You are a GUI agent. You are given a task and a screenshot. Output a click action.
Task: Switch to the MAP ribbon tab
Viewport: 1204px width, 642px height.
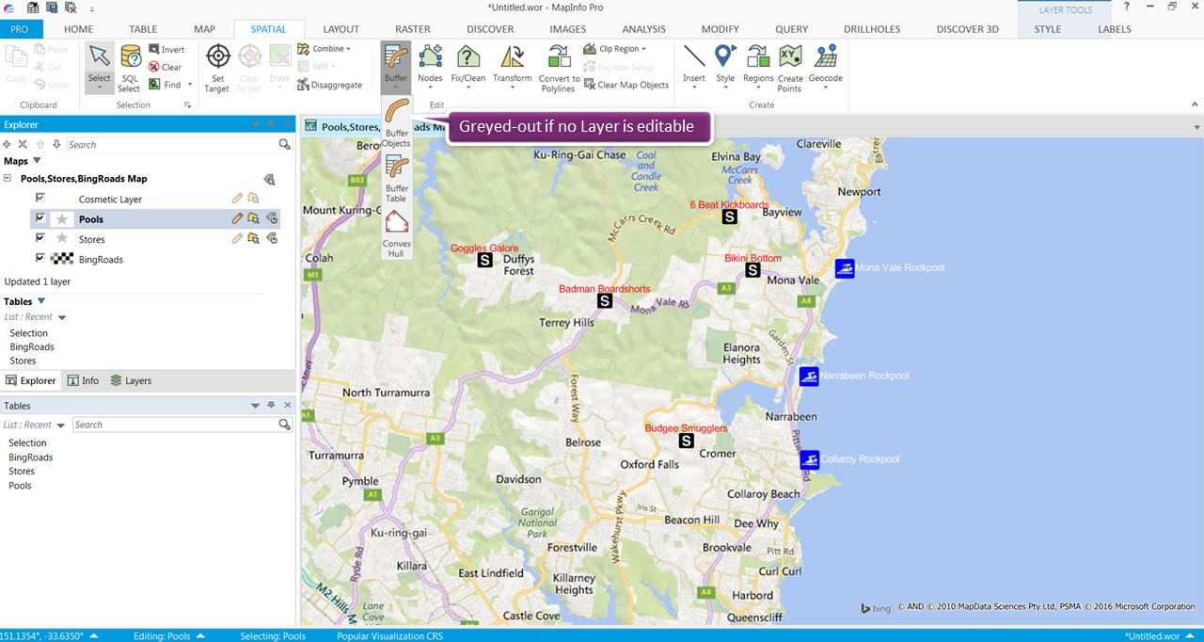click(x=204, y=29)
